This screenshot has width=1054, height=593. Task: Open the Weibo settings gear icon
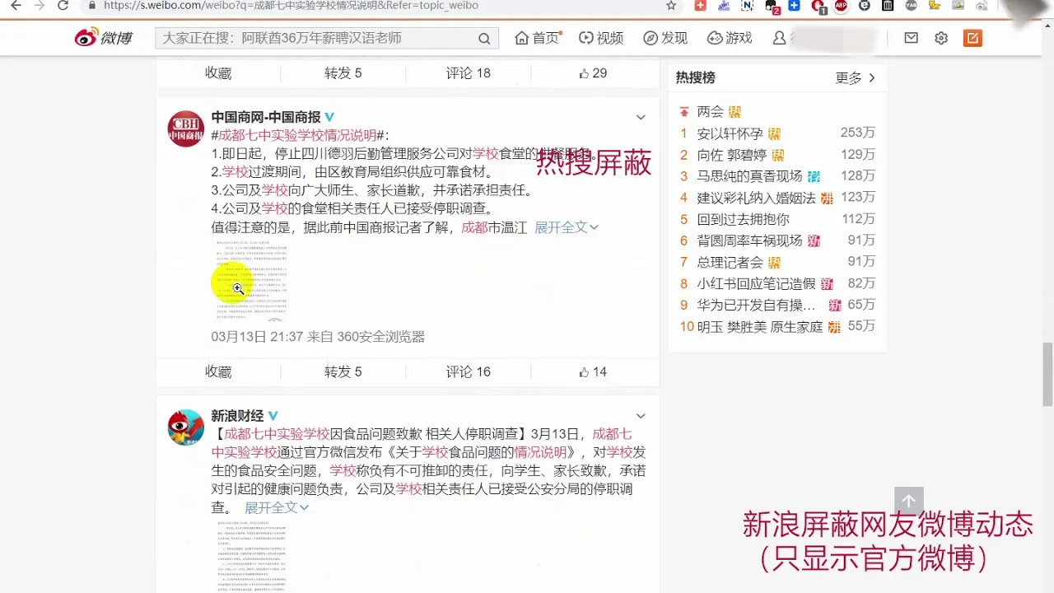(941, 38)
